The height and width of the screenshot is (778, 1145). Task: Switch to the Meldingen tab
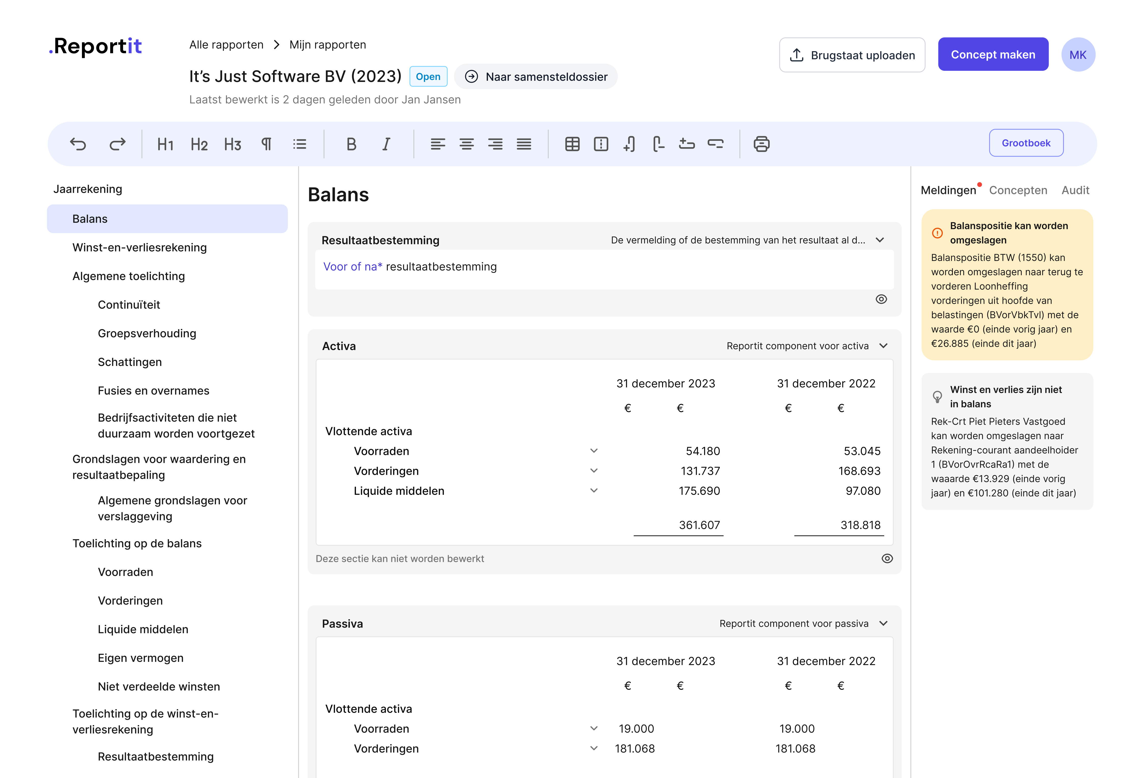coord(948,190)
